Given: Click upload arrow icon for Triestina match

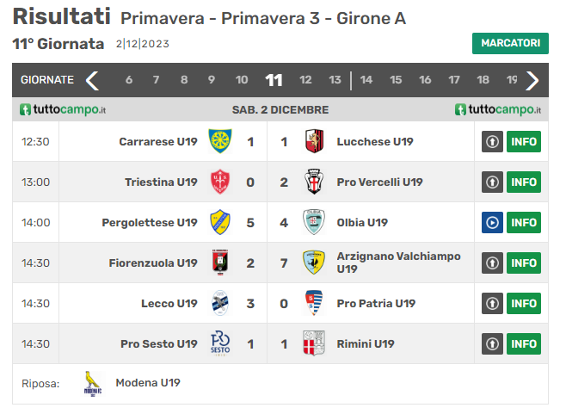Looking at the screenshot, I should (492, 182).
